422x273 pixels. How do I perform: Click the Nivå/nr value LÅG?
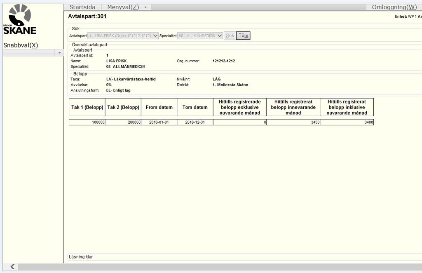click(217, 79)
